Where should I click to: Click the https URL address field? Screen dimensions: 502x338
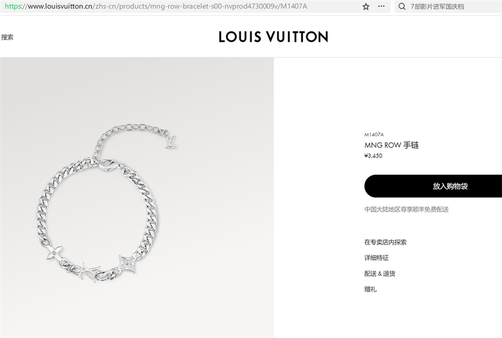180,6
